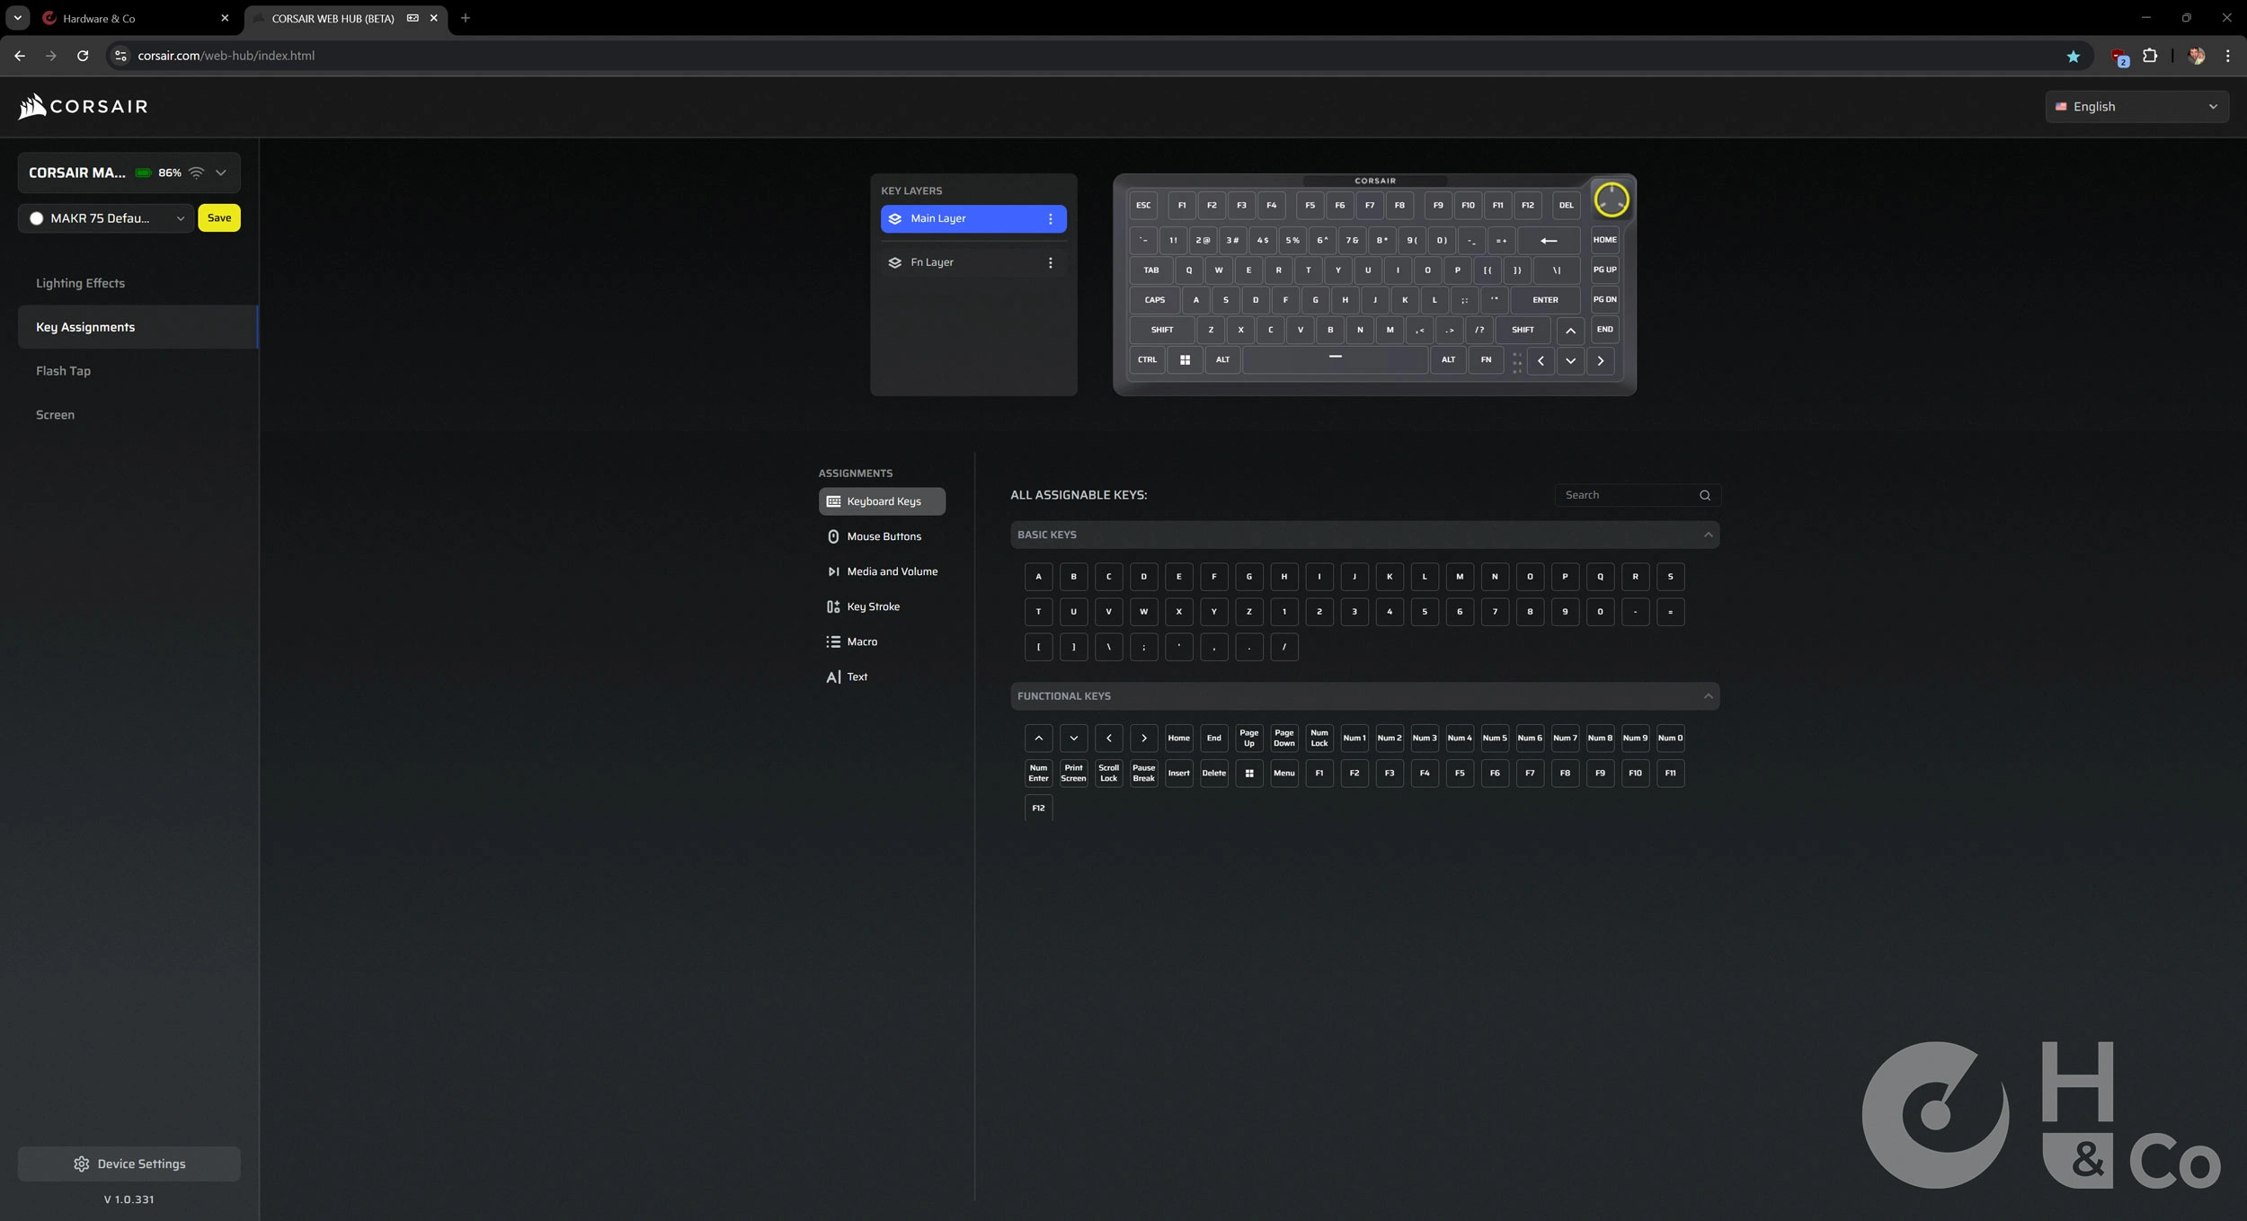2247x1221 pixels.
Task: Click the yellow Save button
Action: click(219, 218)
